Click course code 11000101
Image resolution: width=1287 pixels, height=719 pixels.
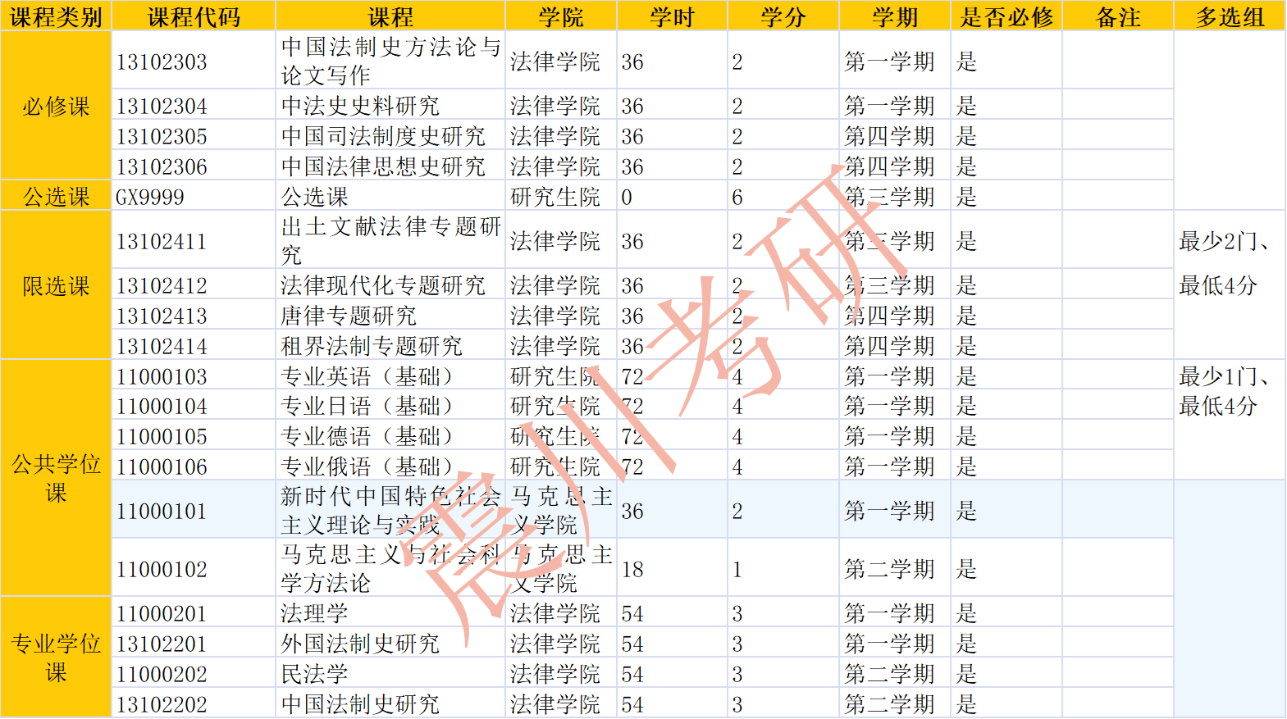tap(162, 511)
